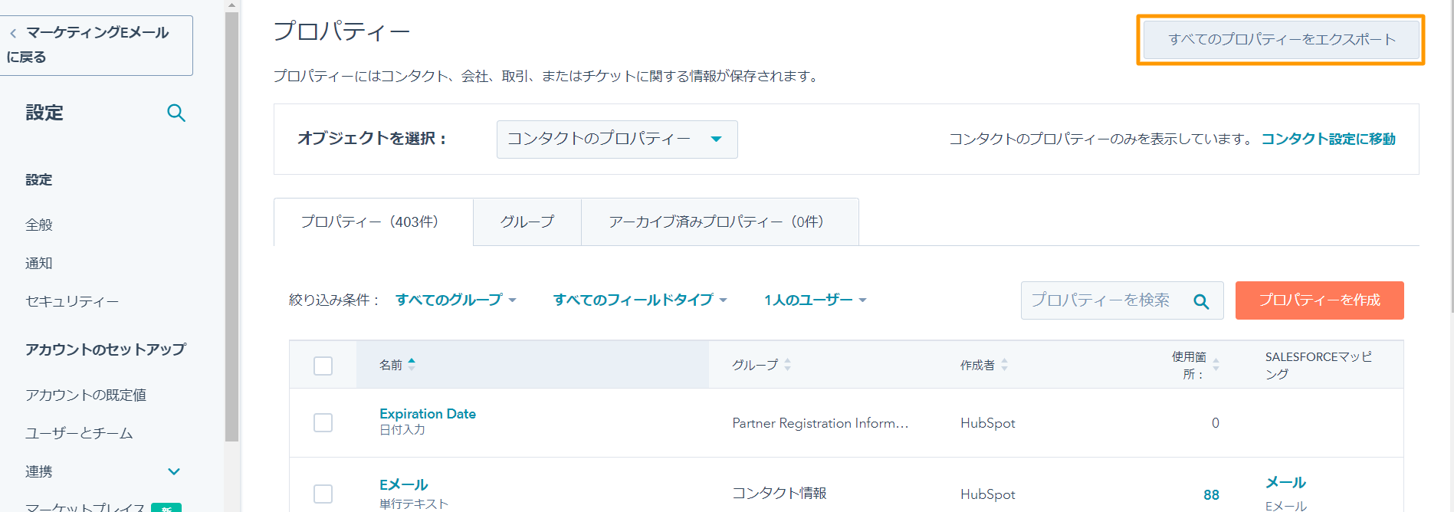Sort by the Name column arrow icon
1454x512 pixels.
(x=412, y=364)
